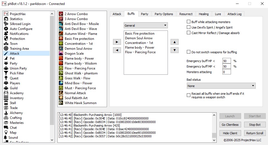Open Alchemy from the sidebar icon
The width and height of the screenshot is (268, 145).
(x=6, y=113)
